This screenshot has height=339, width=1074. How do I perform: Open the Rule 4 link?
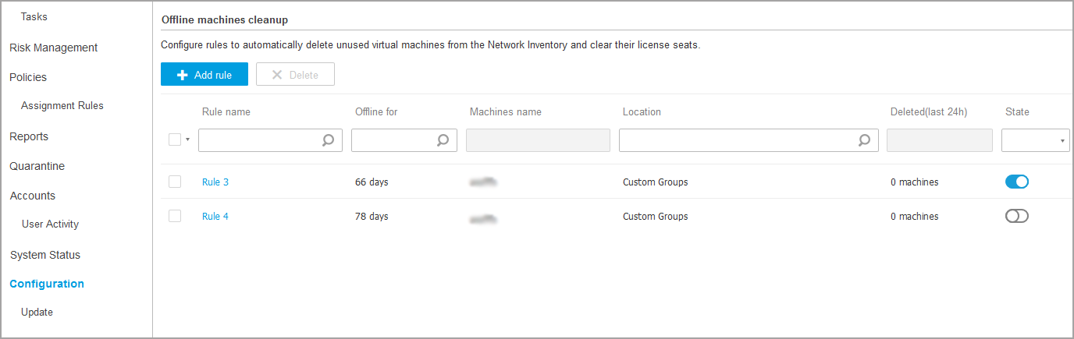215,217
